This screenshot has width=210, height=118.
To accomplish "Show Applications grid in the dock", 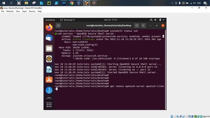I will pos(49,105).
